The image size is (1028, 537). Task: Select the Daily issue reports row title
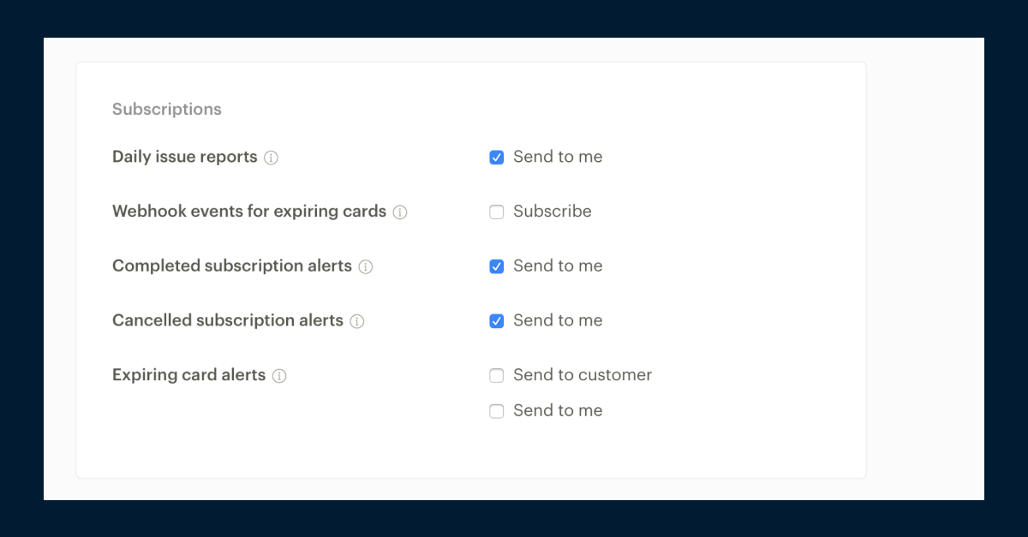[185, 157]
